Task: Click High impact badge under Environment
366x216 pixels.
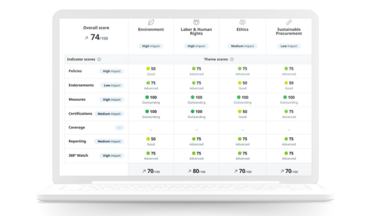Action: coord(151,46)
